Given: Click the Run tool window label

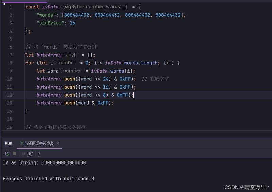Looking at the screenshot, I should [x=8, y=143].
